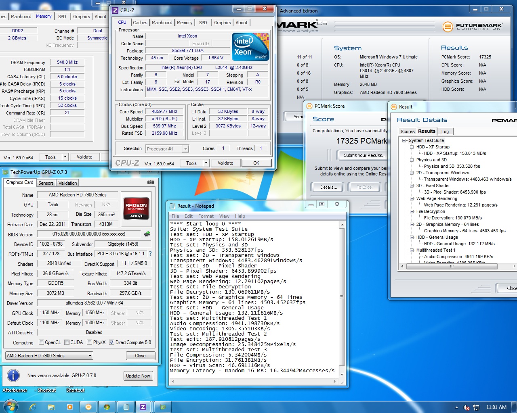Click Update Now in GPU-Z
The width and height of the screenshot is (517, 413).
138,376
